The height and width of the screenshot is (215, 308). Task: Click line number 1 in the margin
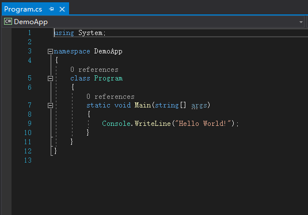29,33
